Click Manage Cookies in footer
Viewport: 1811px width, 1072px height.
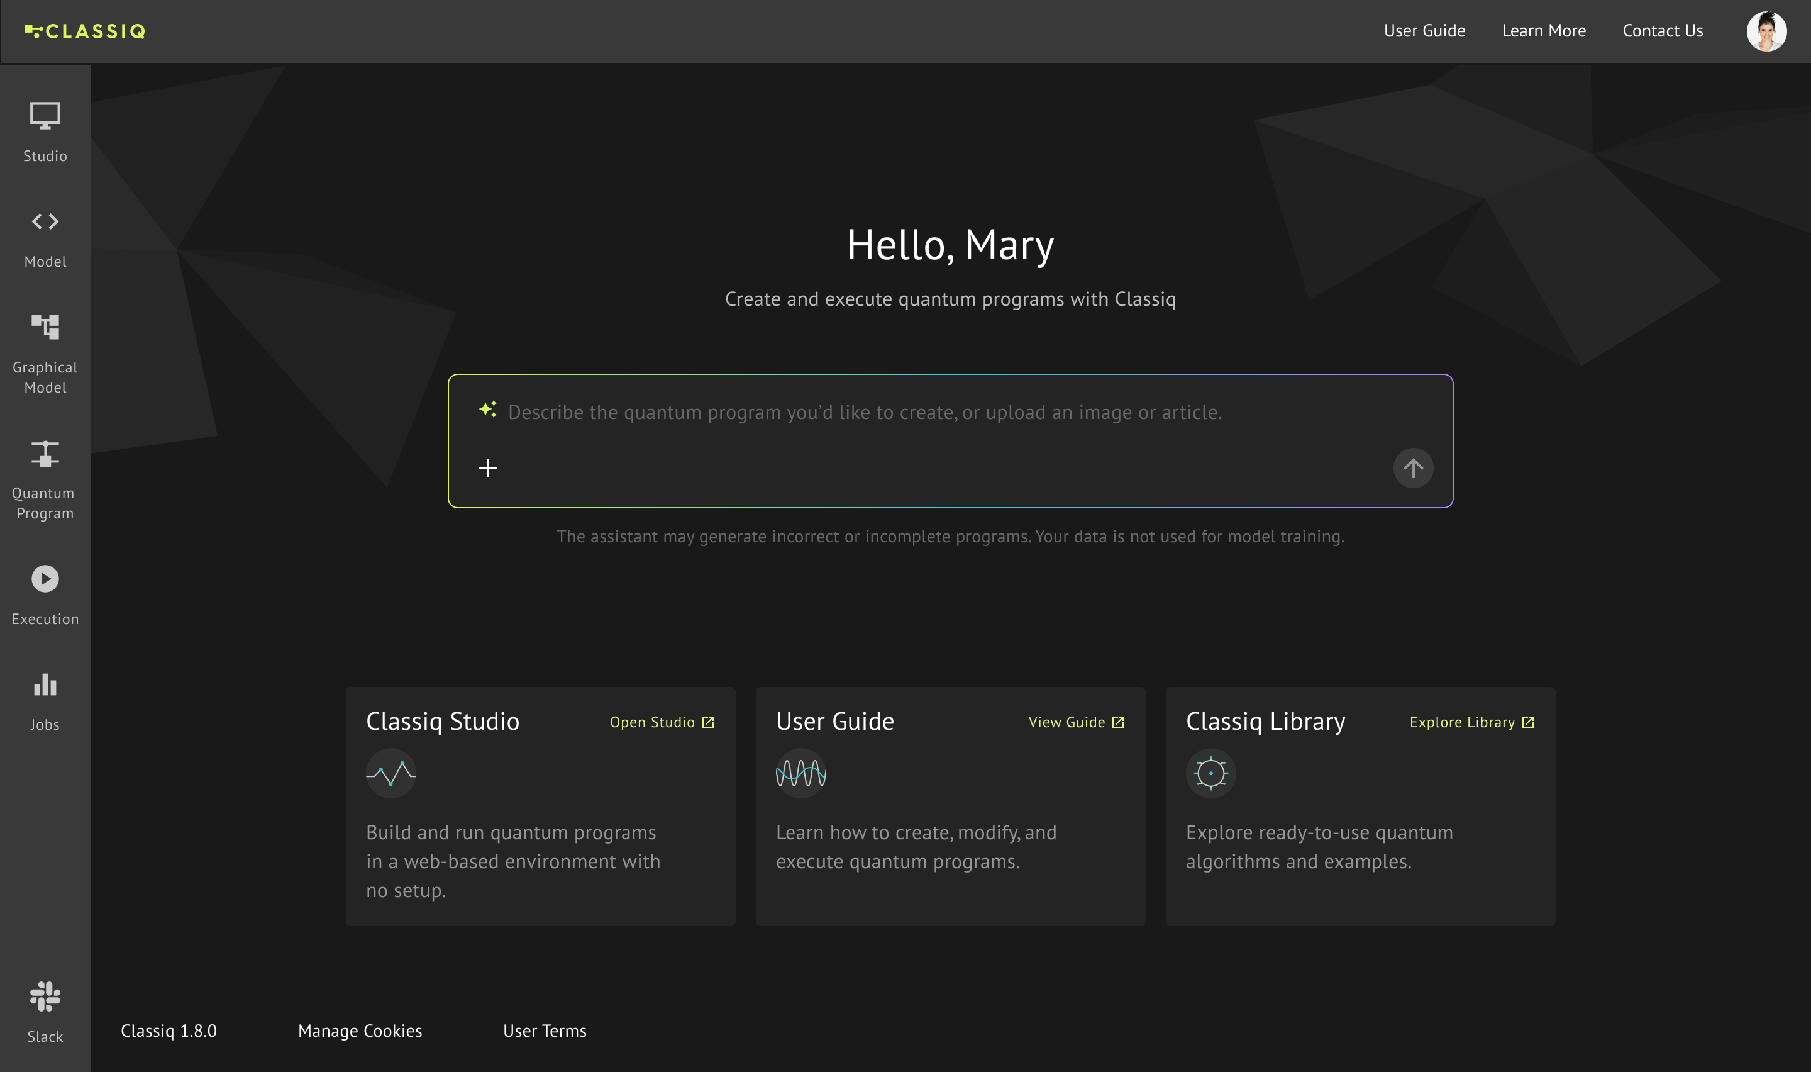[360, 1031]
